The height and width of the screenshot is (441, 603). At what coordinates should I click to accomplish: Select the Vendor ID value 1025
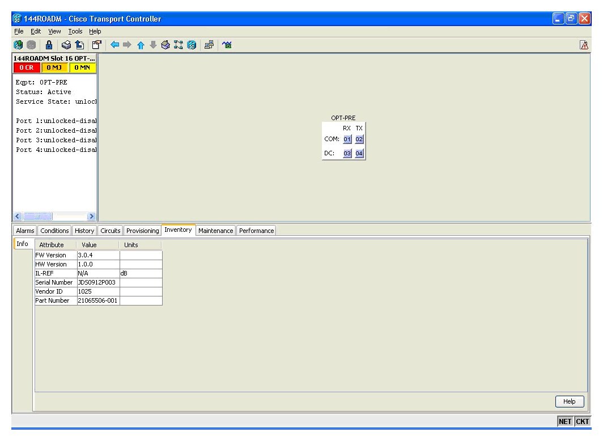(98, 291)
